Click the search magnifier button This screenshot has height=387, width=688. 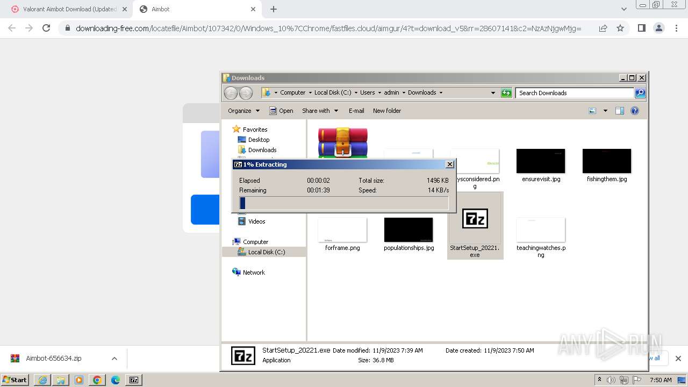(640, 93)
